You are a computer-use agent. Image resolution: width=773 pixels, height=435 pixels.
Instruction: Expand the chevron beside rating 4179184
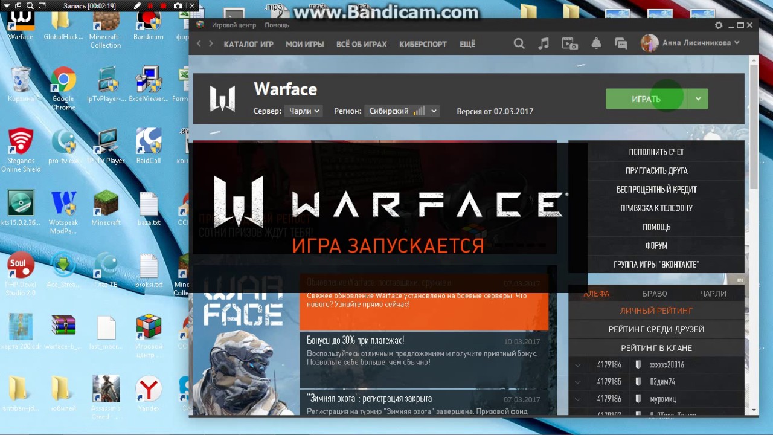[579, 365]
